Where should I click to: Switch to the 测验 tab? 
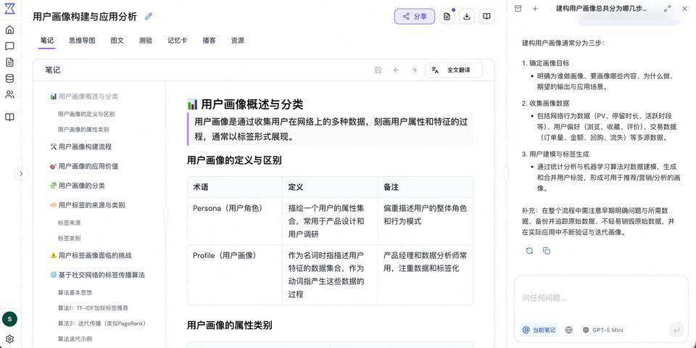tap(146, 41)
